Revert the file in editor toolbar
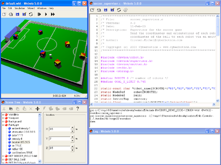221x165 pixels. coord(119,10)
